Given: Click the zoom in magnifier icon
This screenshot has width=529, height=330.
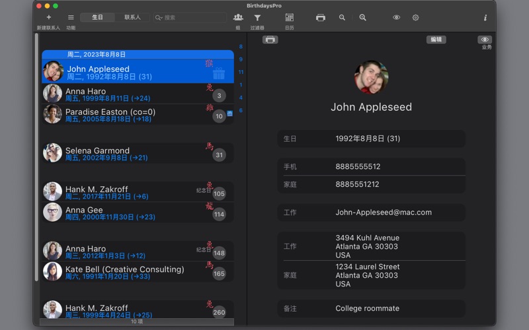Looking at the screenshot, I should [x=362, y=17].
